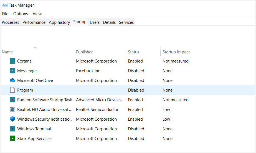The image size is (256, 153).
Task: Select the Windows Security notification entry
Action: tap(45, 119)
